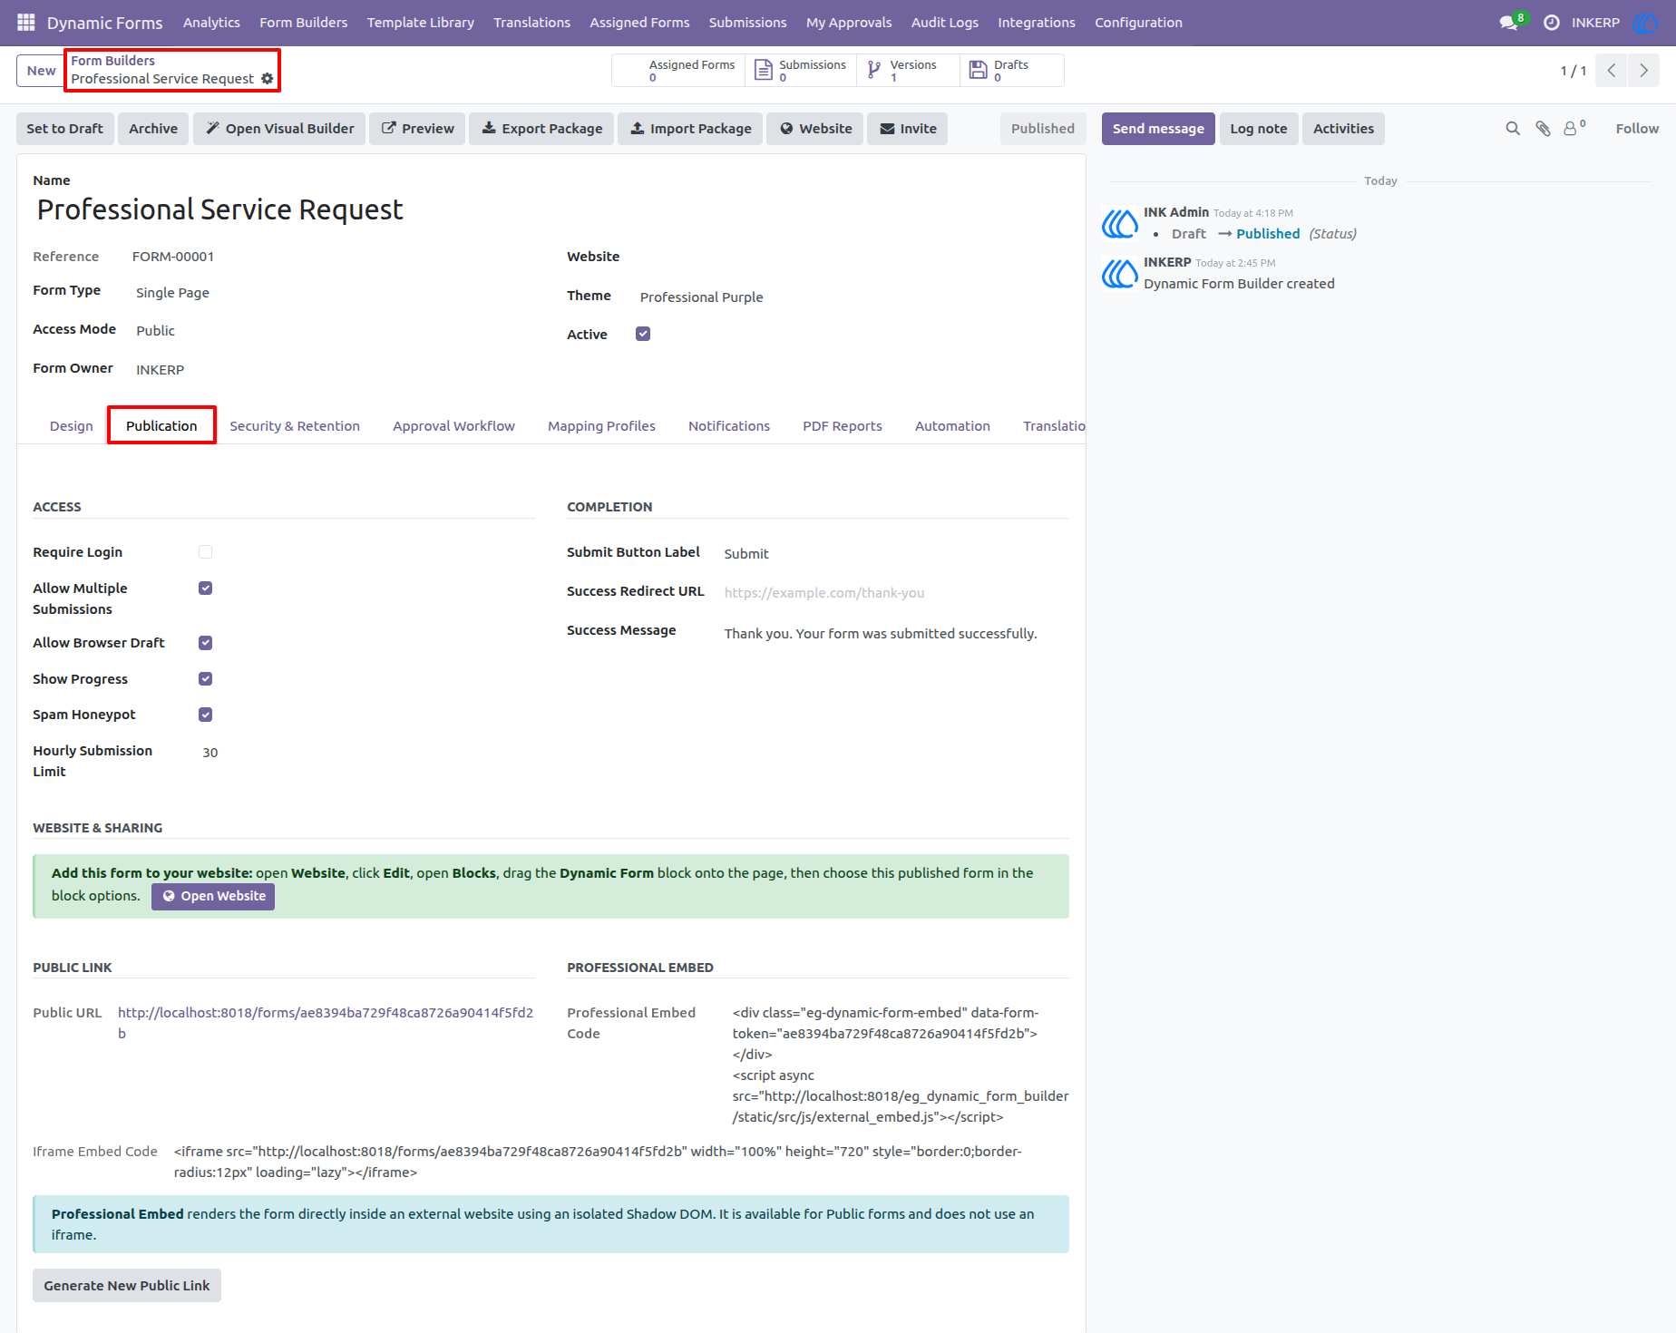
Task: Switch to Security & Retention tab
Action: coord(295,426)
